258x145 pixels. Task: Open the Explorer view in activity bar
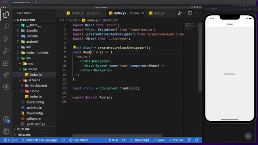[6, 14]
